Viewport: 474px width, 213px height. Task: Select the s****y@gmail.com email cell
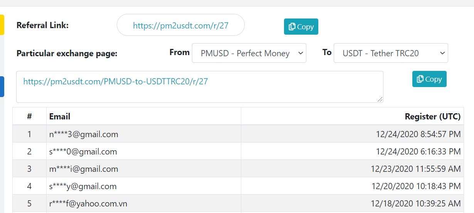(83, 186)
